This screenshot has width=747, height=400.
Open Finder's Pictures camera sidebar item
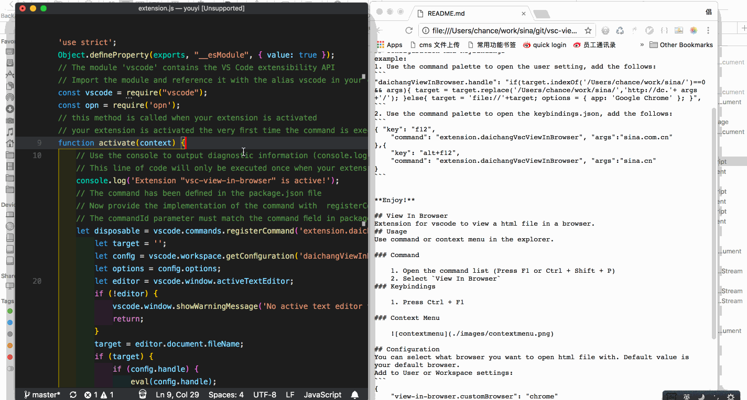pos(9,120)
